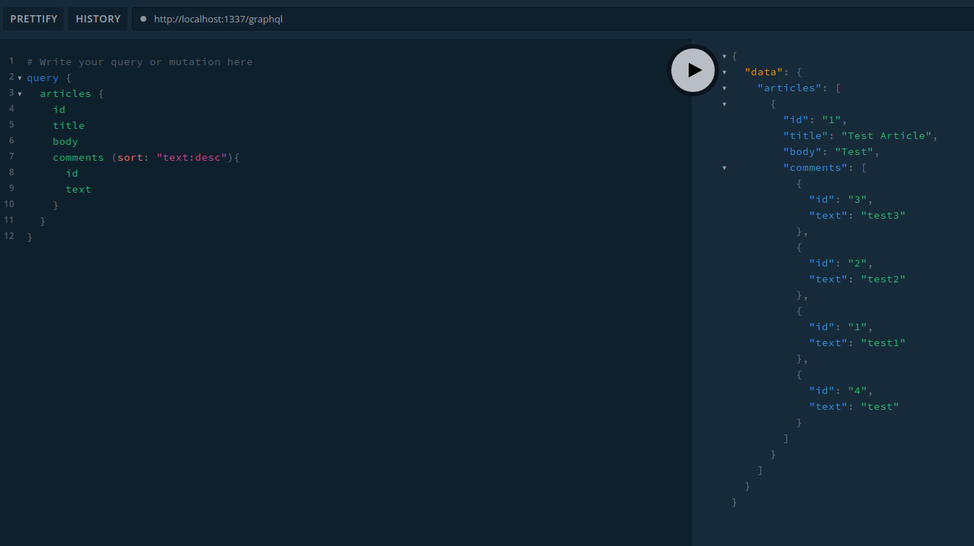
Task: Click the 'body' field on line 6
Action: point(65,141)
